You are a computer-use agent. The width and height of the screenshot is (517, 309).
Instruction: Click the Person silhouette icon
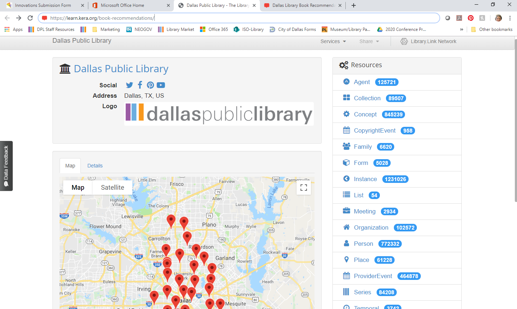click(346, 243)
